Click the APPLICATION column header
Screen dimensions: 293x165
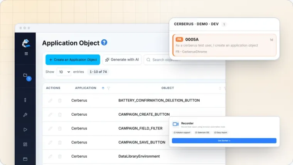pos(86,88)
